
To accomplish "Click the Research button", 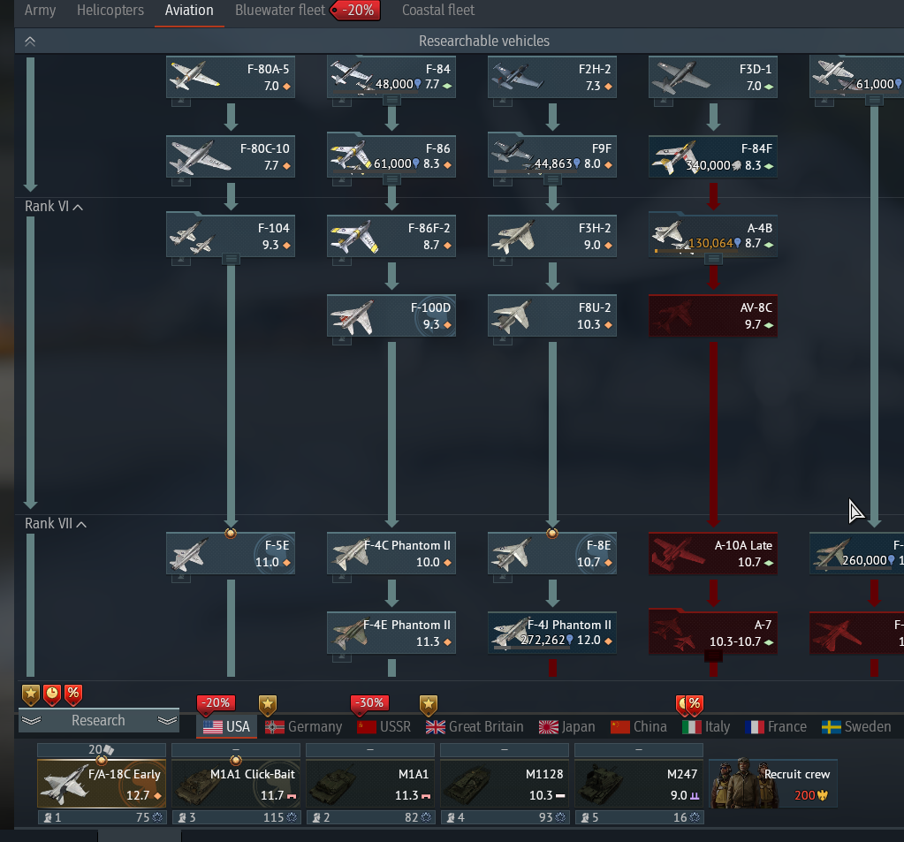I will click(x=99, y=720).
